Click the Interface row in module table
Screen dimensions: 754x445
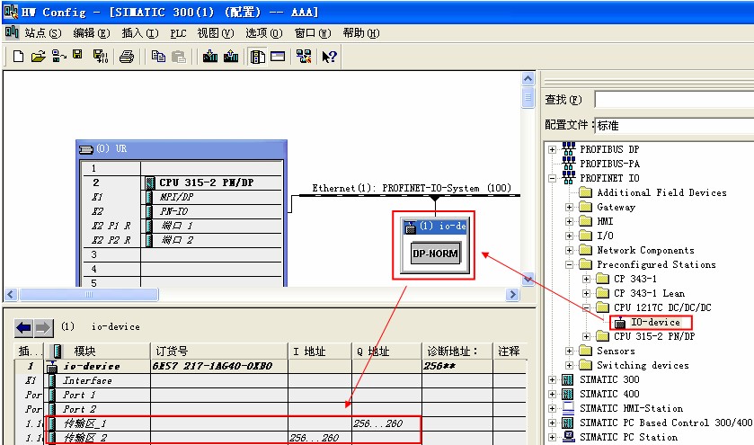point(271,380)
